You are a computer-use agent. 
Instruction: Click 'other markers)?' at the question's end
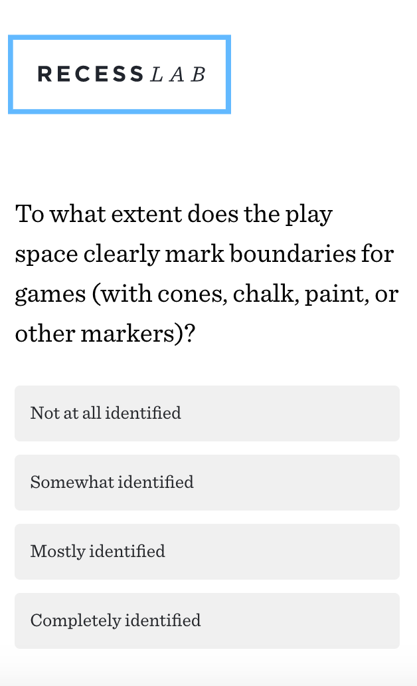(105, 334)
